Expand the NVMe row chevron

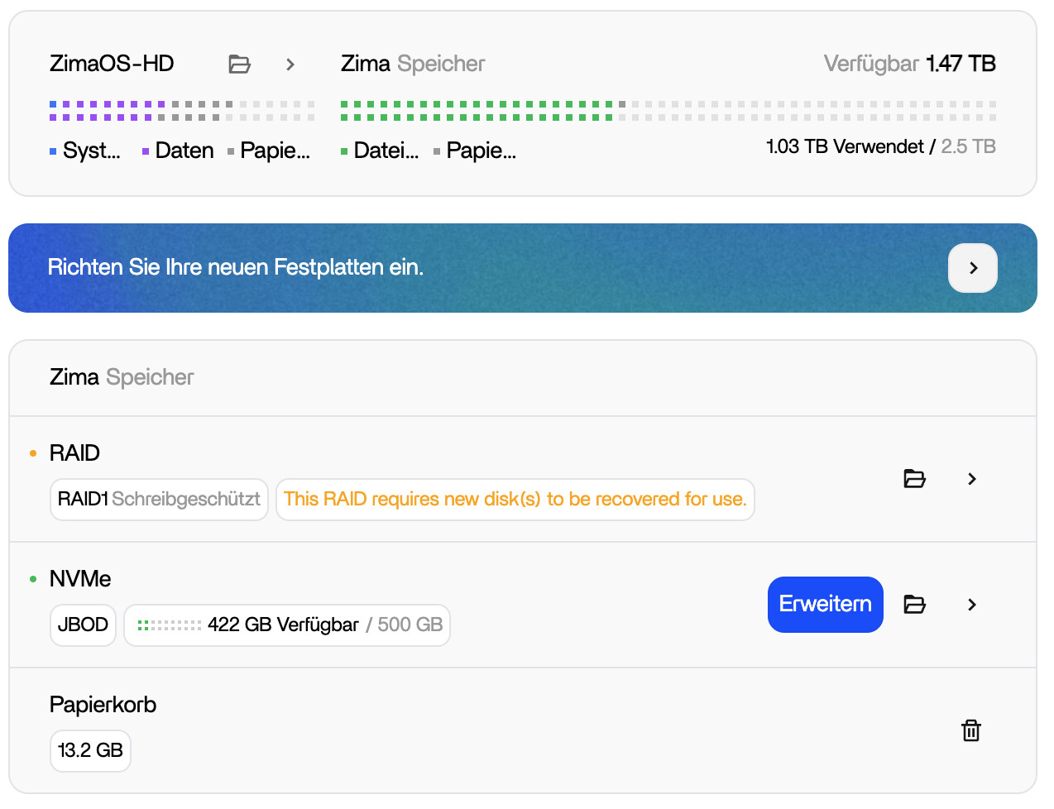(x=971, y=605)
